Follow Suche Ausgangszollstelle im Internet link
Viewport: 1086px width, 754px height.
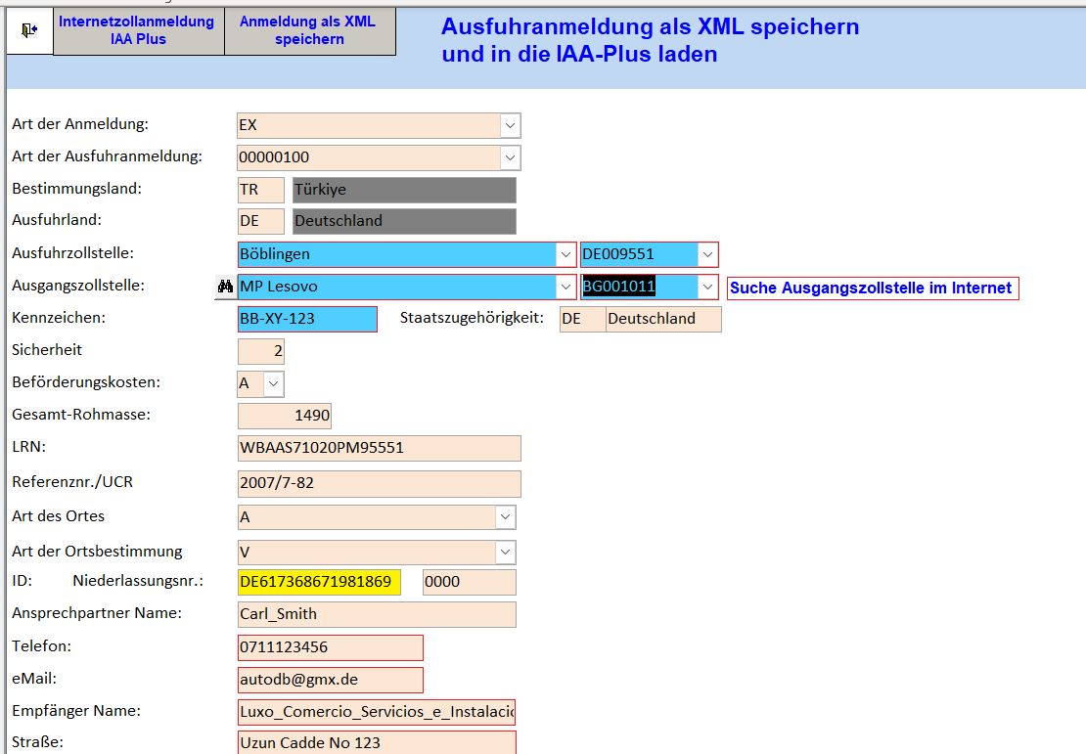click(872, 288)
